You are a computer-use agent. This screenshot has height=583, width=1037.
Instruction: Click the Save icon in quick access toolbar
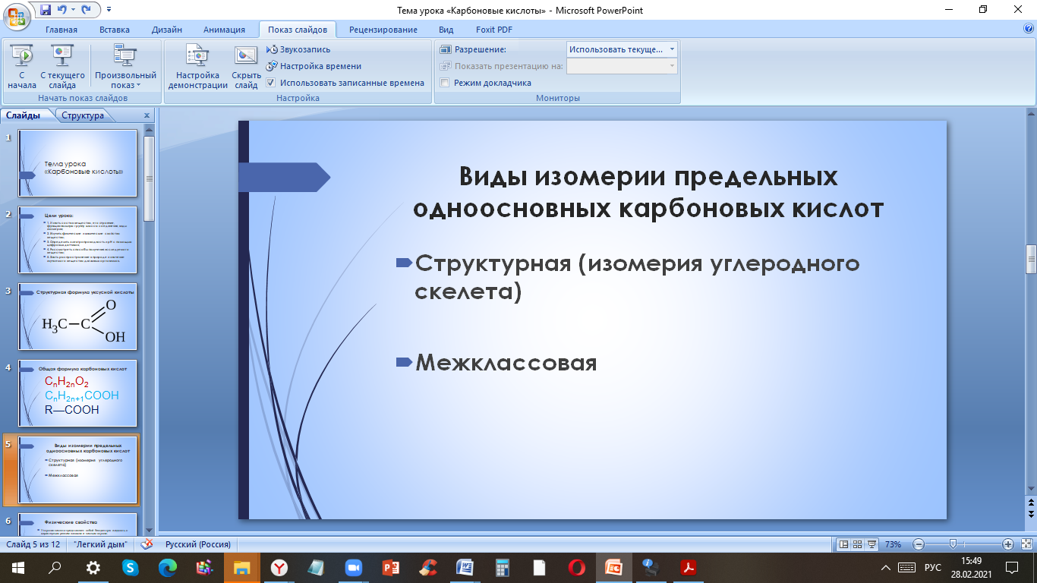tap(45, 10)
